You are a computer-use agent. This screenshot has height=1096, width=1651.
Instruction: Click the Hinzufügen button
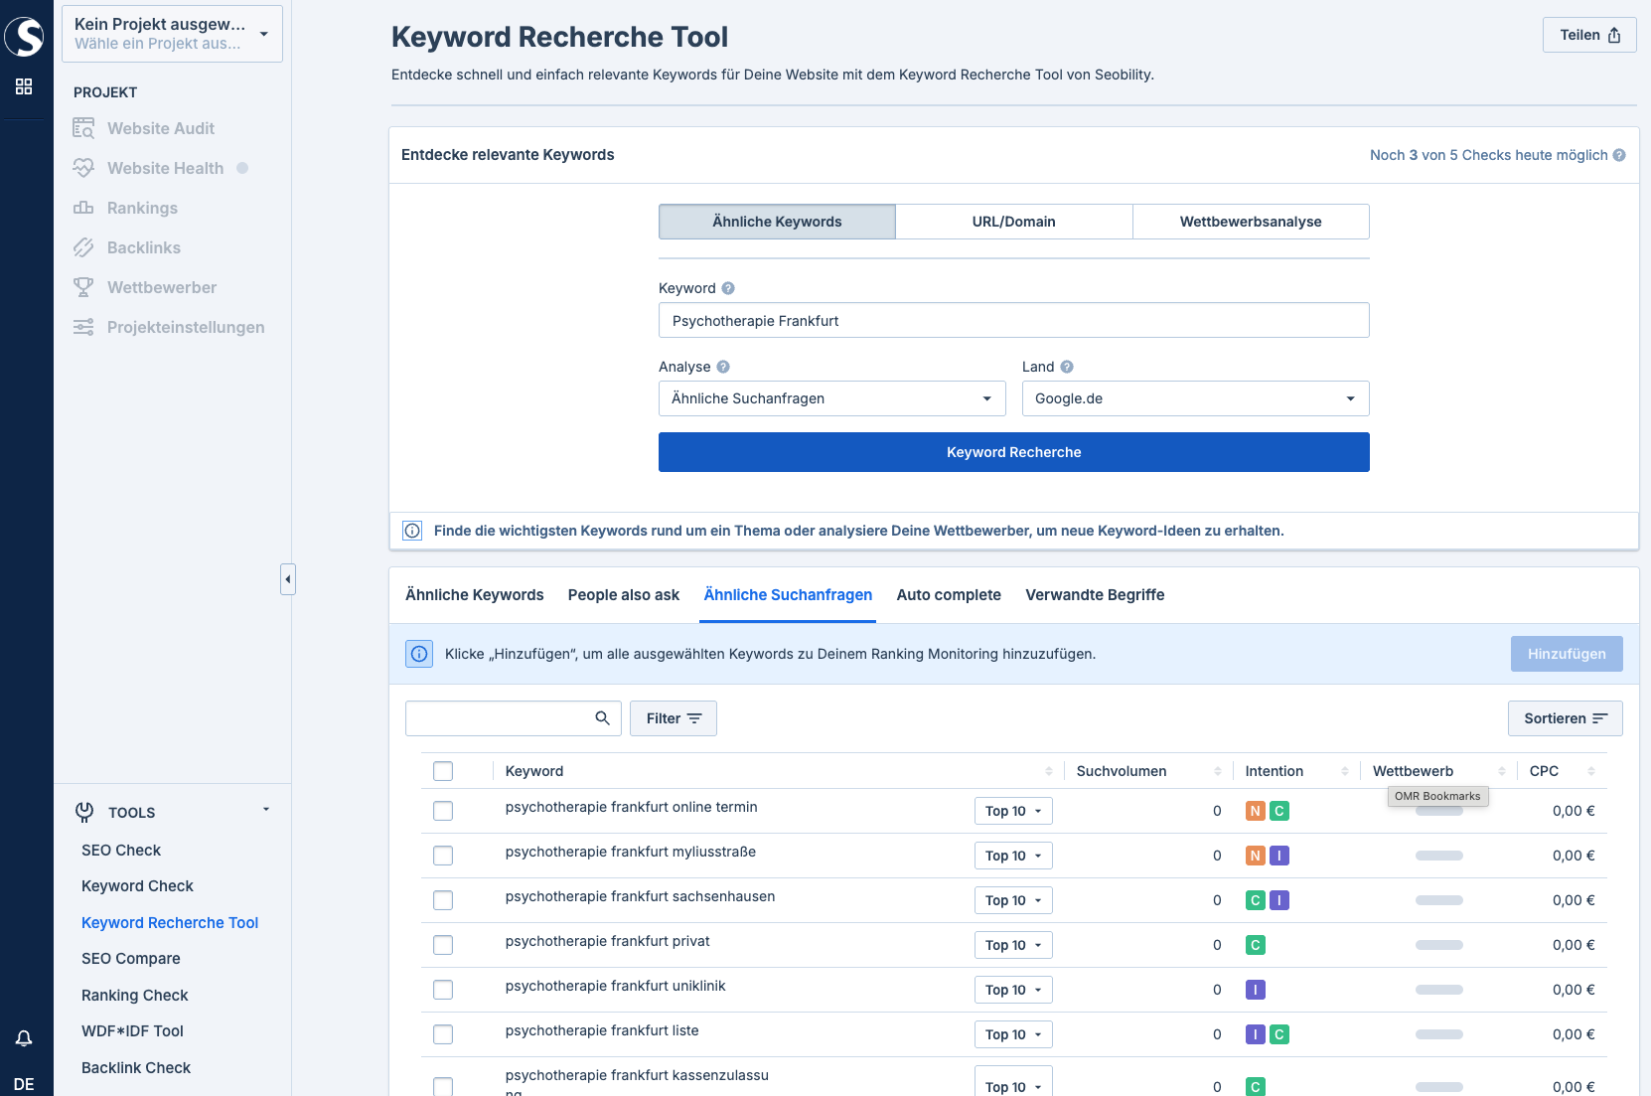click(1567, 654)
